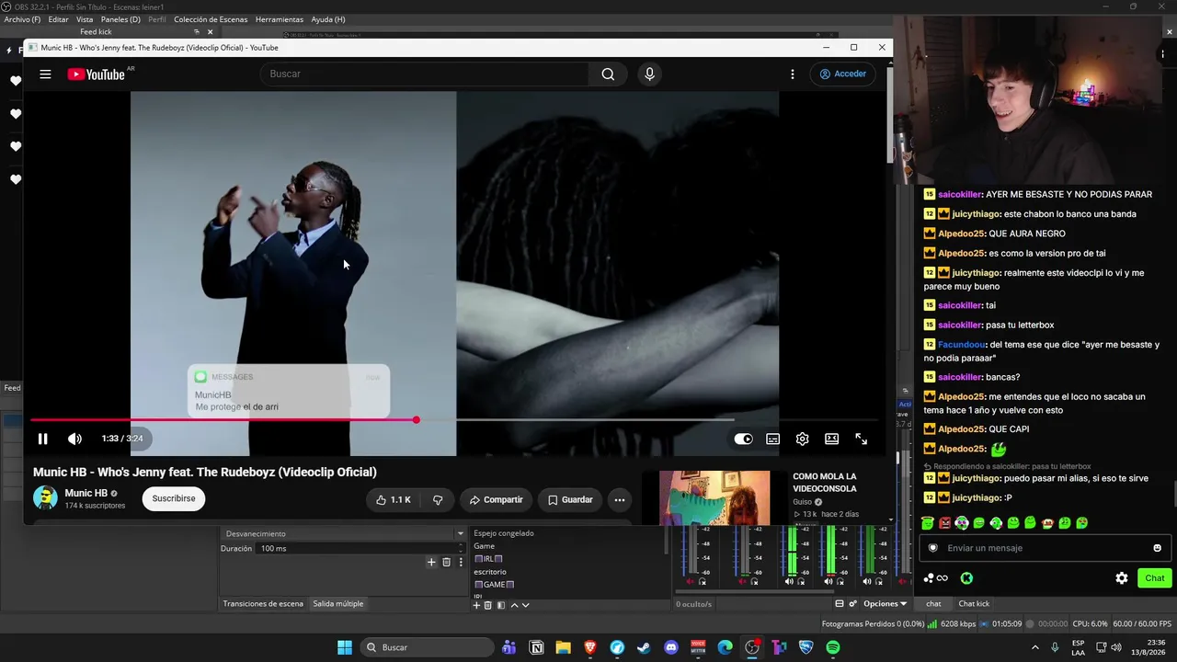
Task: Dislike the Who's Jenny video
Action: (x=438, y=499)
